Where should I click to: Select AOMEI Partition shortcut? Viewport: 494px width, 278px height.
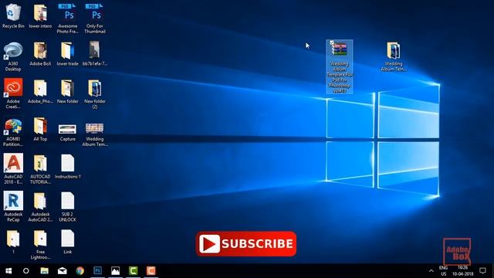pyautogui.click(x=13, y=132)
